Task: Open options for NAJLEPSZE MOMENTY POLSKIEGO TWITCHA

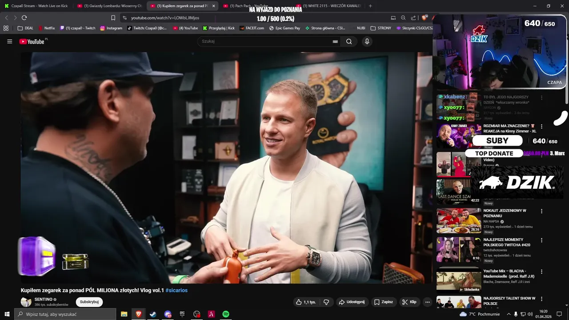Action: coord(541,240)
